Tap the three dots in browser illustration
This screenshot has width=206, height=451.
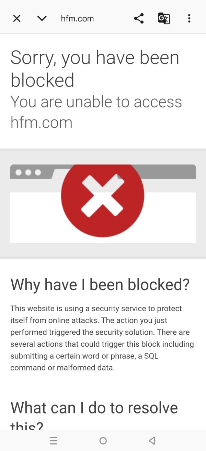click(x=28, y=172)
